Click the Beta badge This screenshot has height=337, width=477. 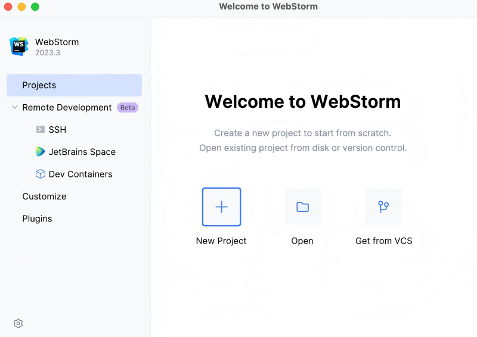(128, 108)
